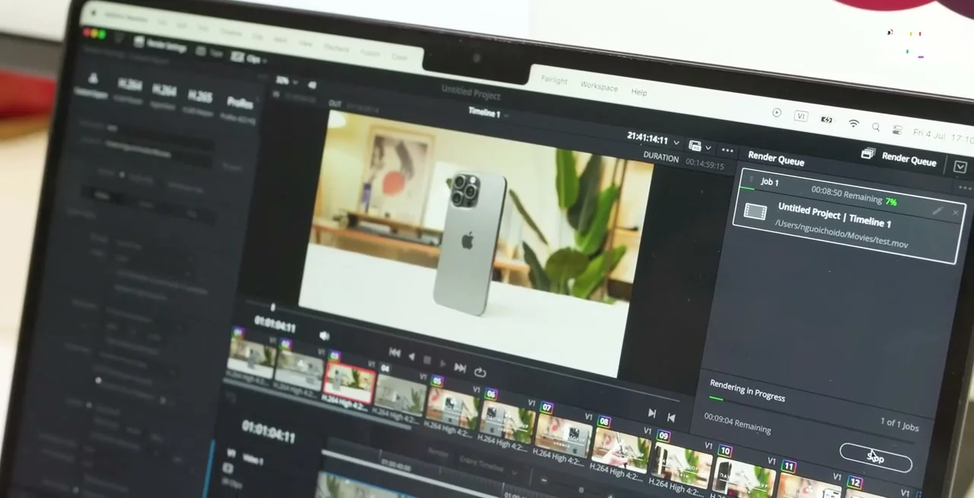Click the Render Queue panel title
This screenshot has height=498, width=974.
(775, 158)
